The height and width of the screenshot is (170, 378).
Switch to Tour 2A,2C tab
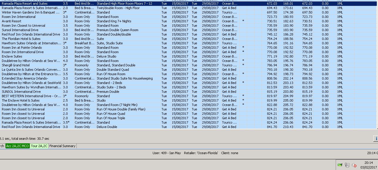39,146
